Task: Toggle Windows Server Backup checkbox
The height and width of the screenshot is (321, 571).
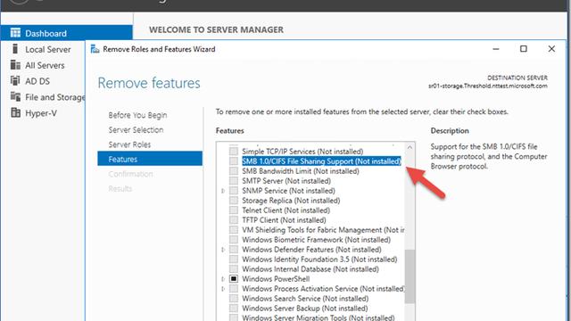Action: click(x=234, y=309)
